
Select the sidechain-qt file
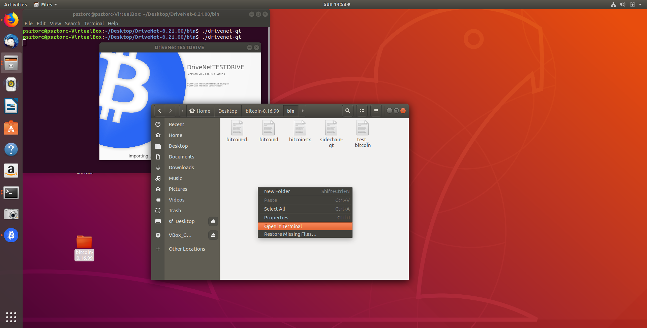[331, 134]
